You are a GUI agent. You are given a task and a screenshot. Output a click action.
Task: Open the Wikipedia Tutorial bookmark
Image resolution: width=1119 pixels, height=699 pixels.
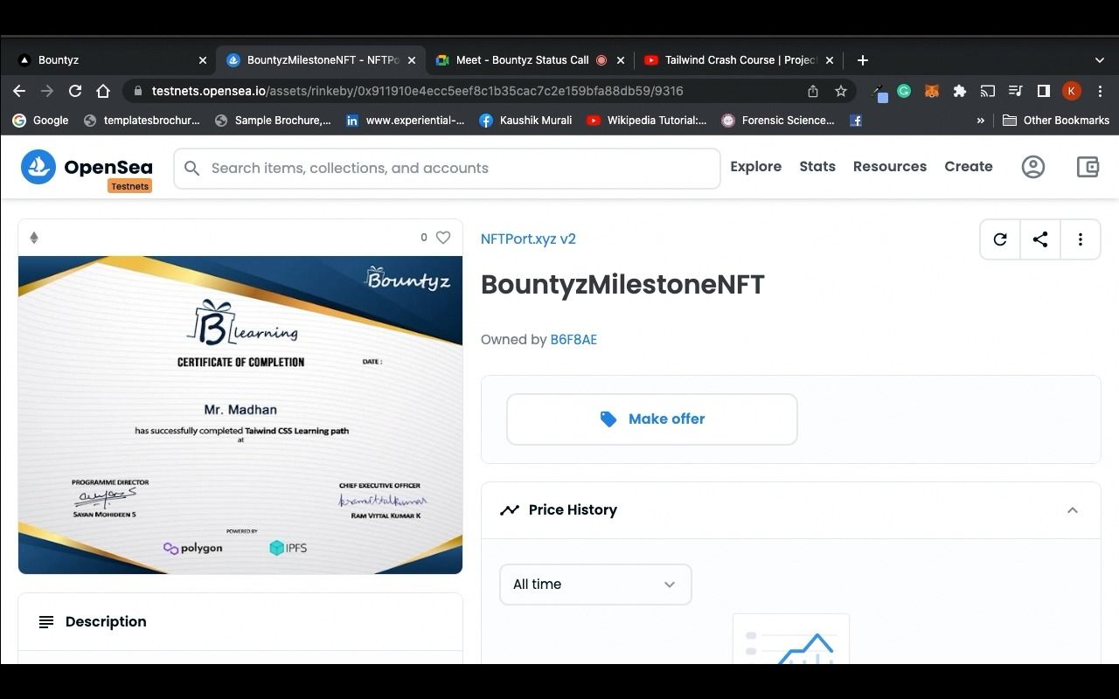[x=646, y=121]
